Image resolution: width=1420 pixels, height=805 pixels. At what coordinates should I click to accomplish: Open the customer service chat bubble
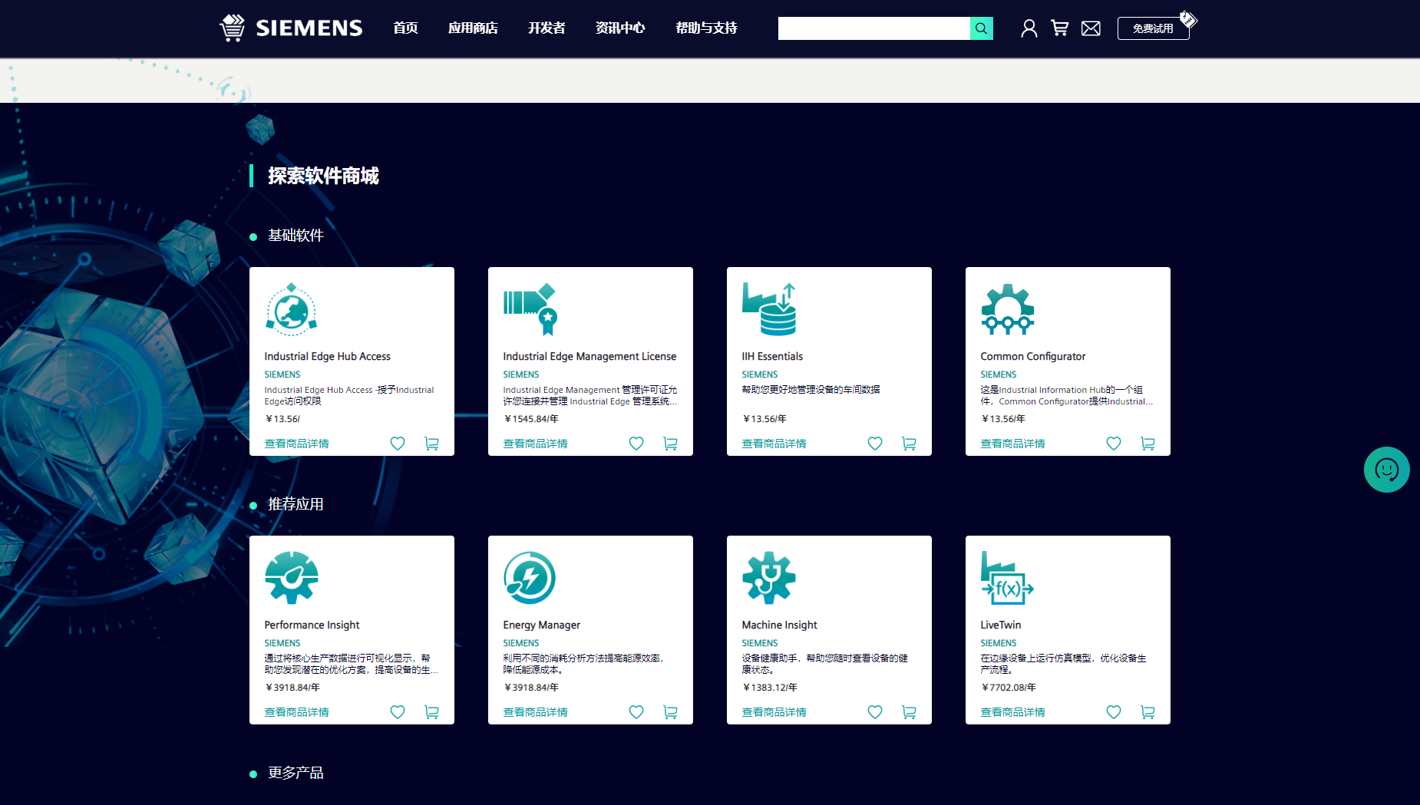pos(1386,469)
